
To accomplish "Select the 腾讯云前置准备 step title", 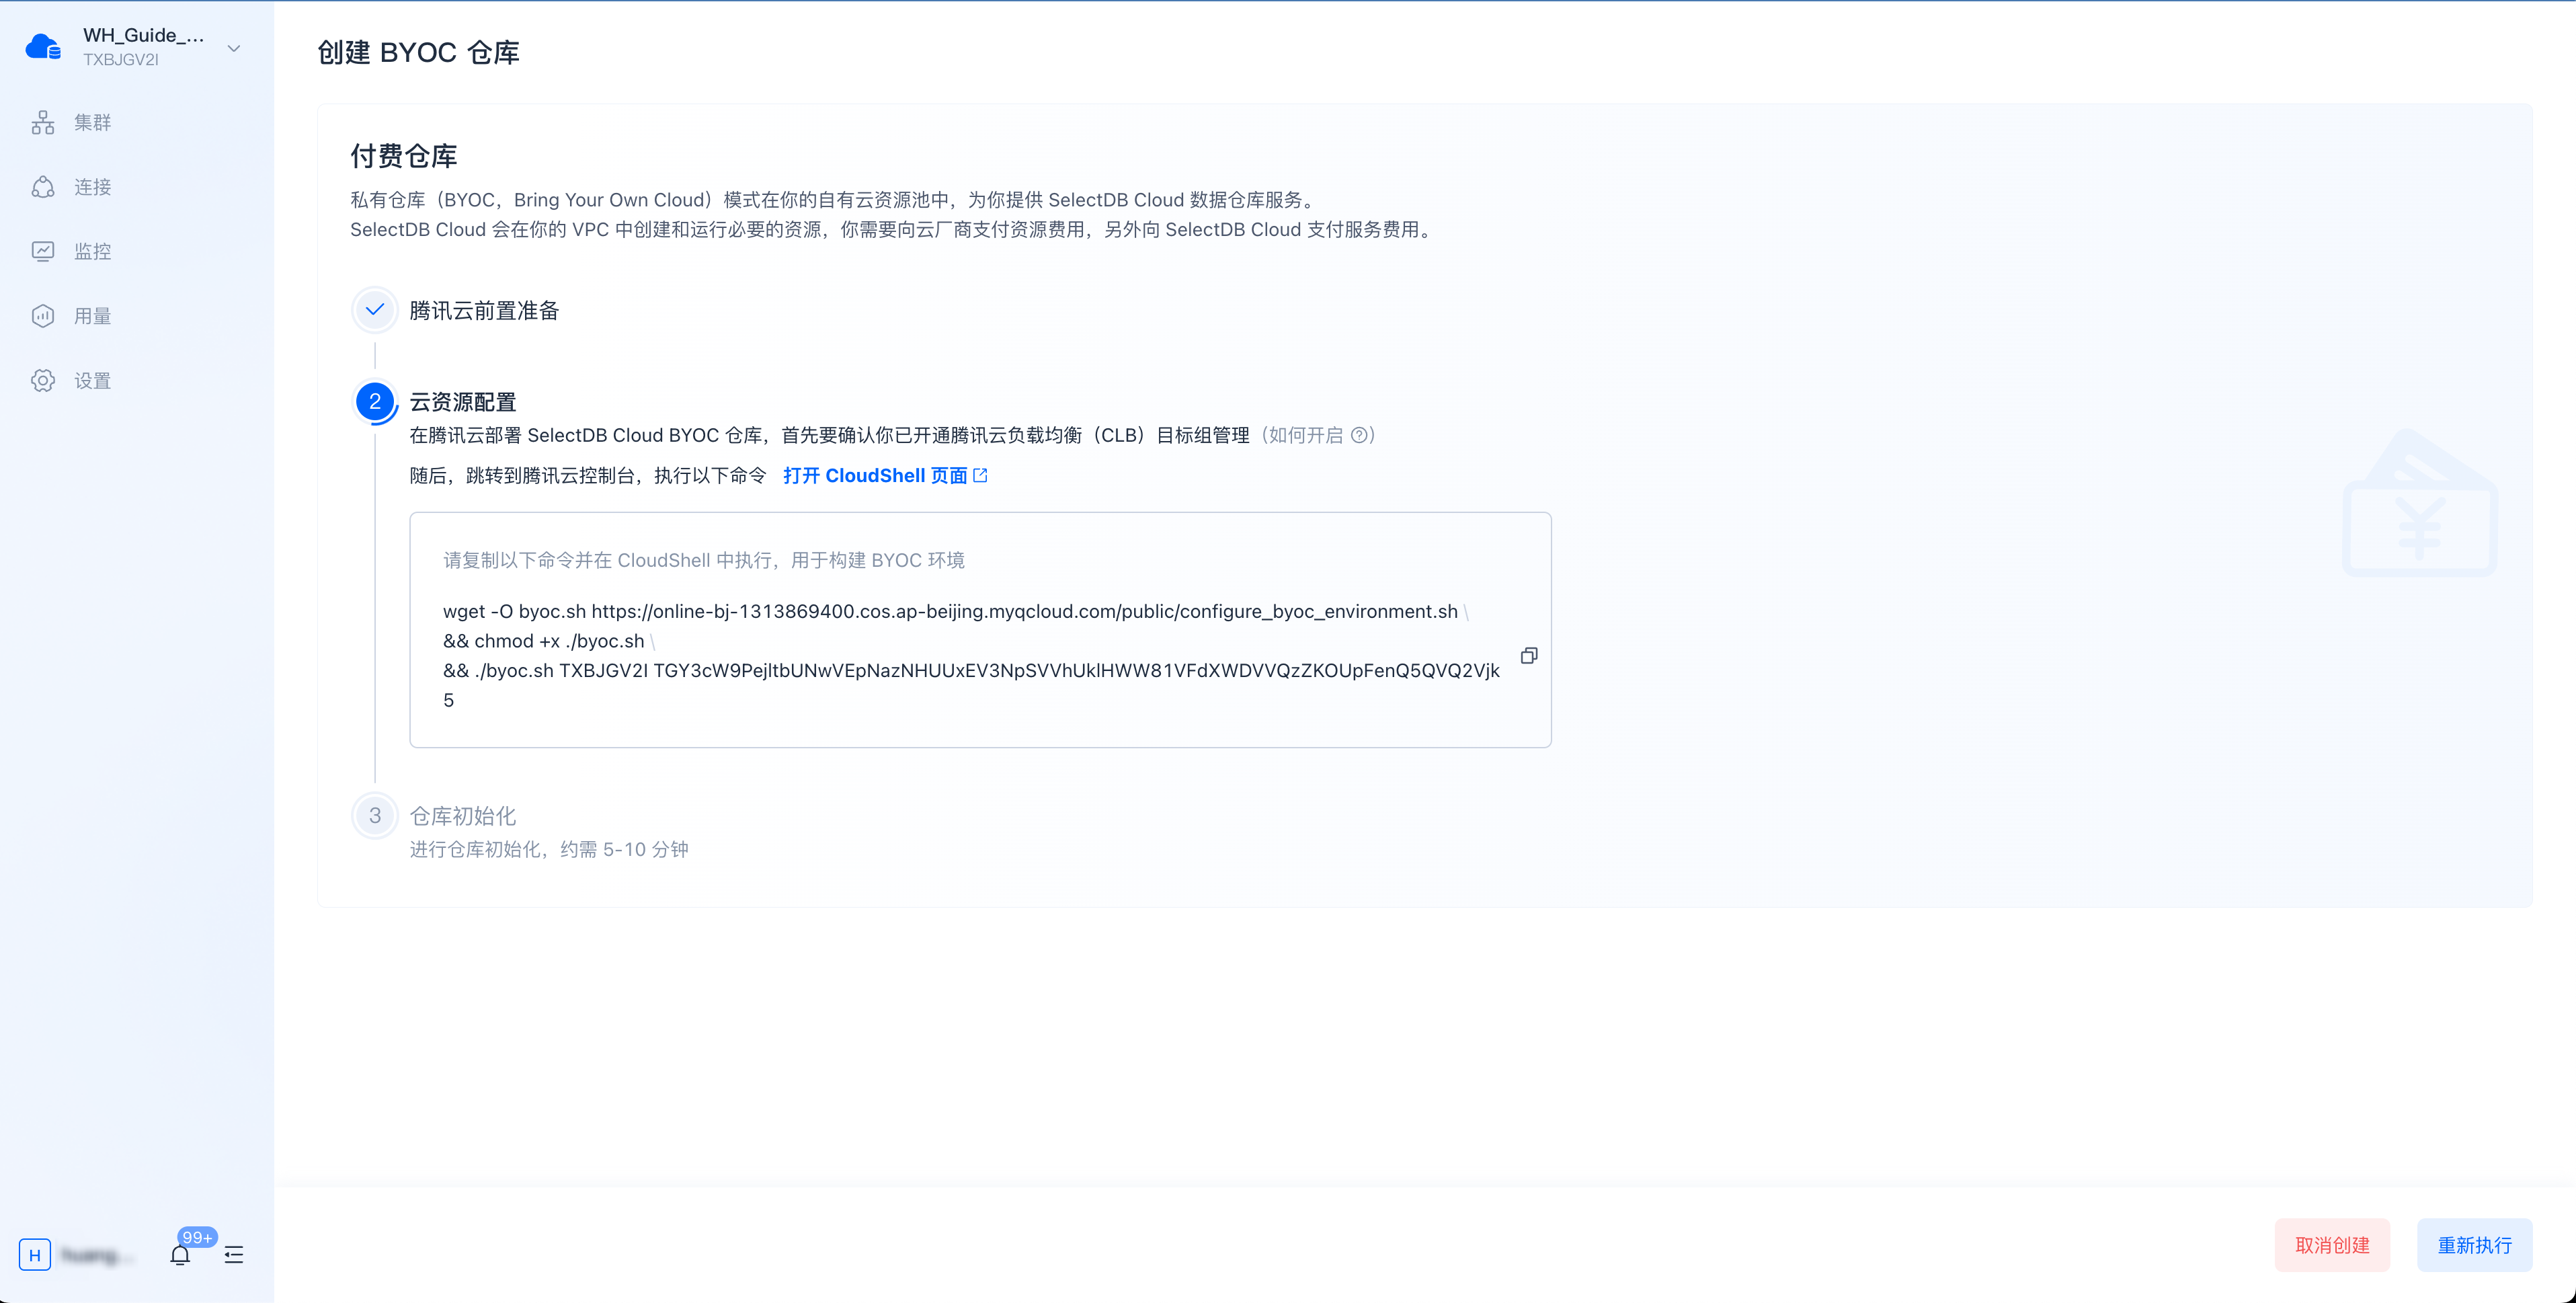I will click(484, 311).
